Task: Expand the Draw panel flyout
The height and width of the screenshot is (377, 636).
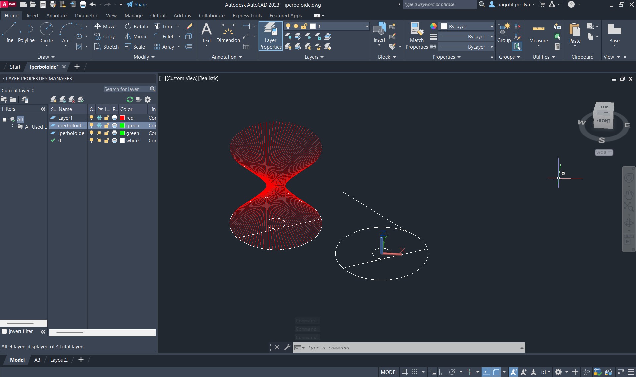Action: pos(46,57)
